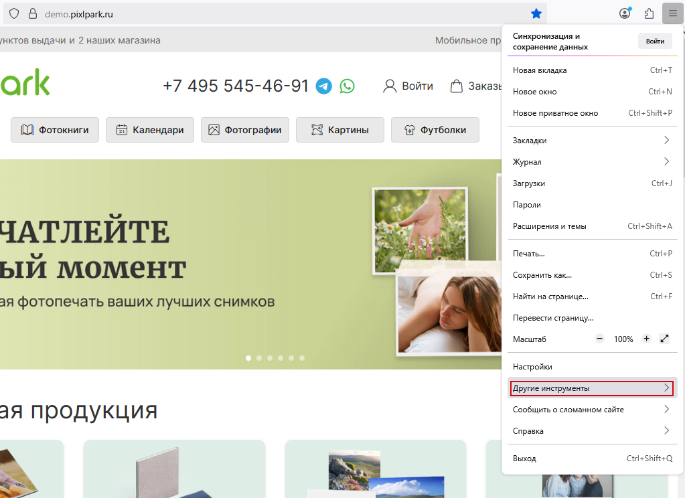Decrease zoom with the minus button

pyautogui.click(x=600, y=339)
